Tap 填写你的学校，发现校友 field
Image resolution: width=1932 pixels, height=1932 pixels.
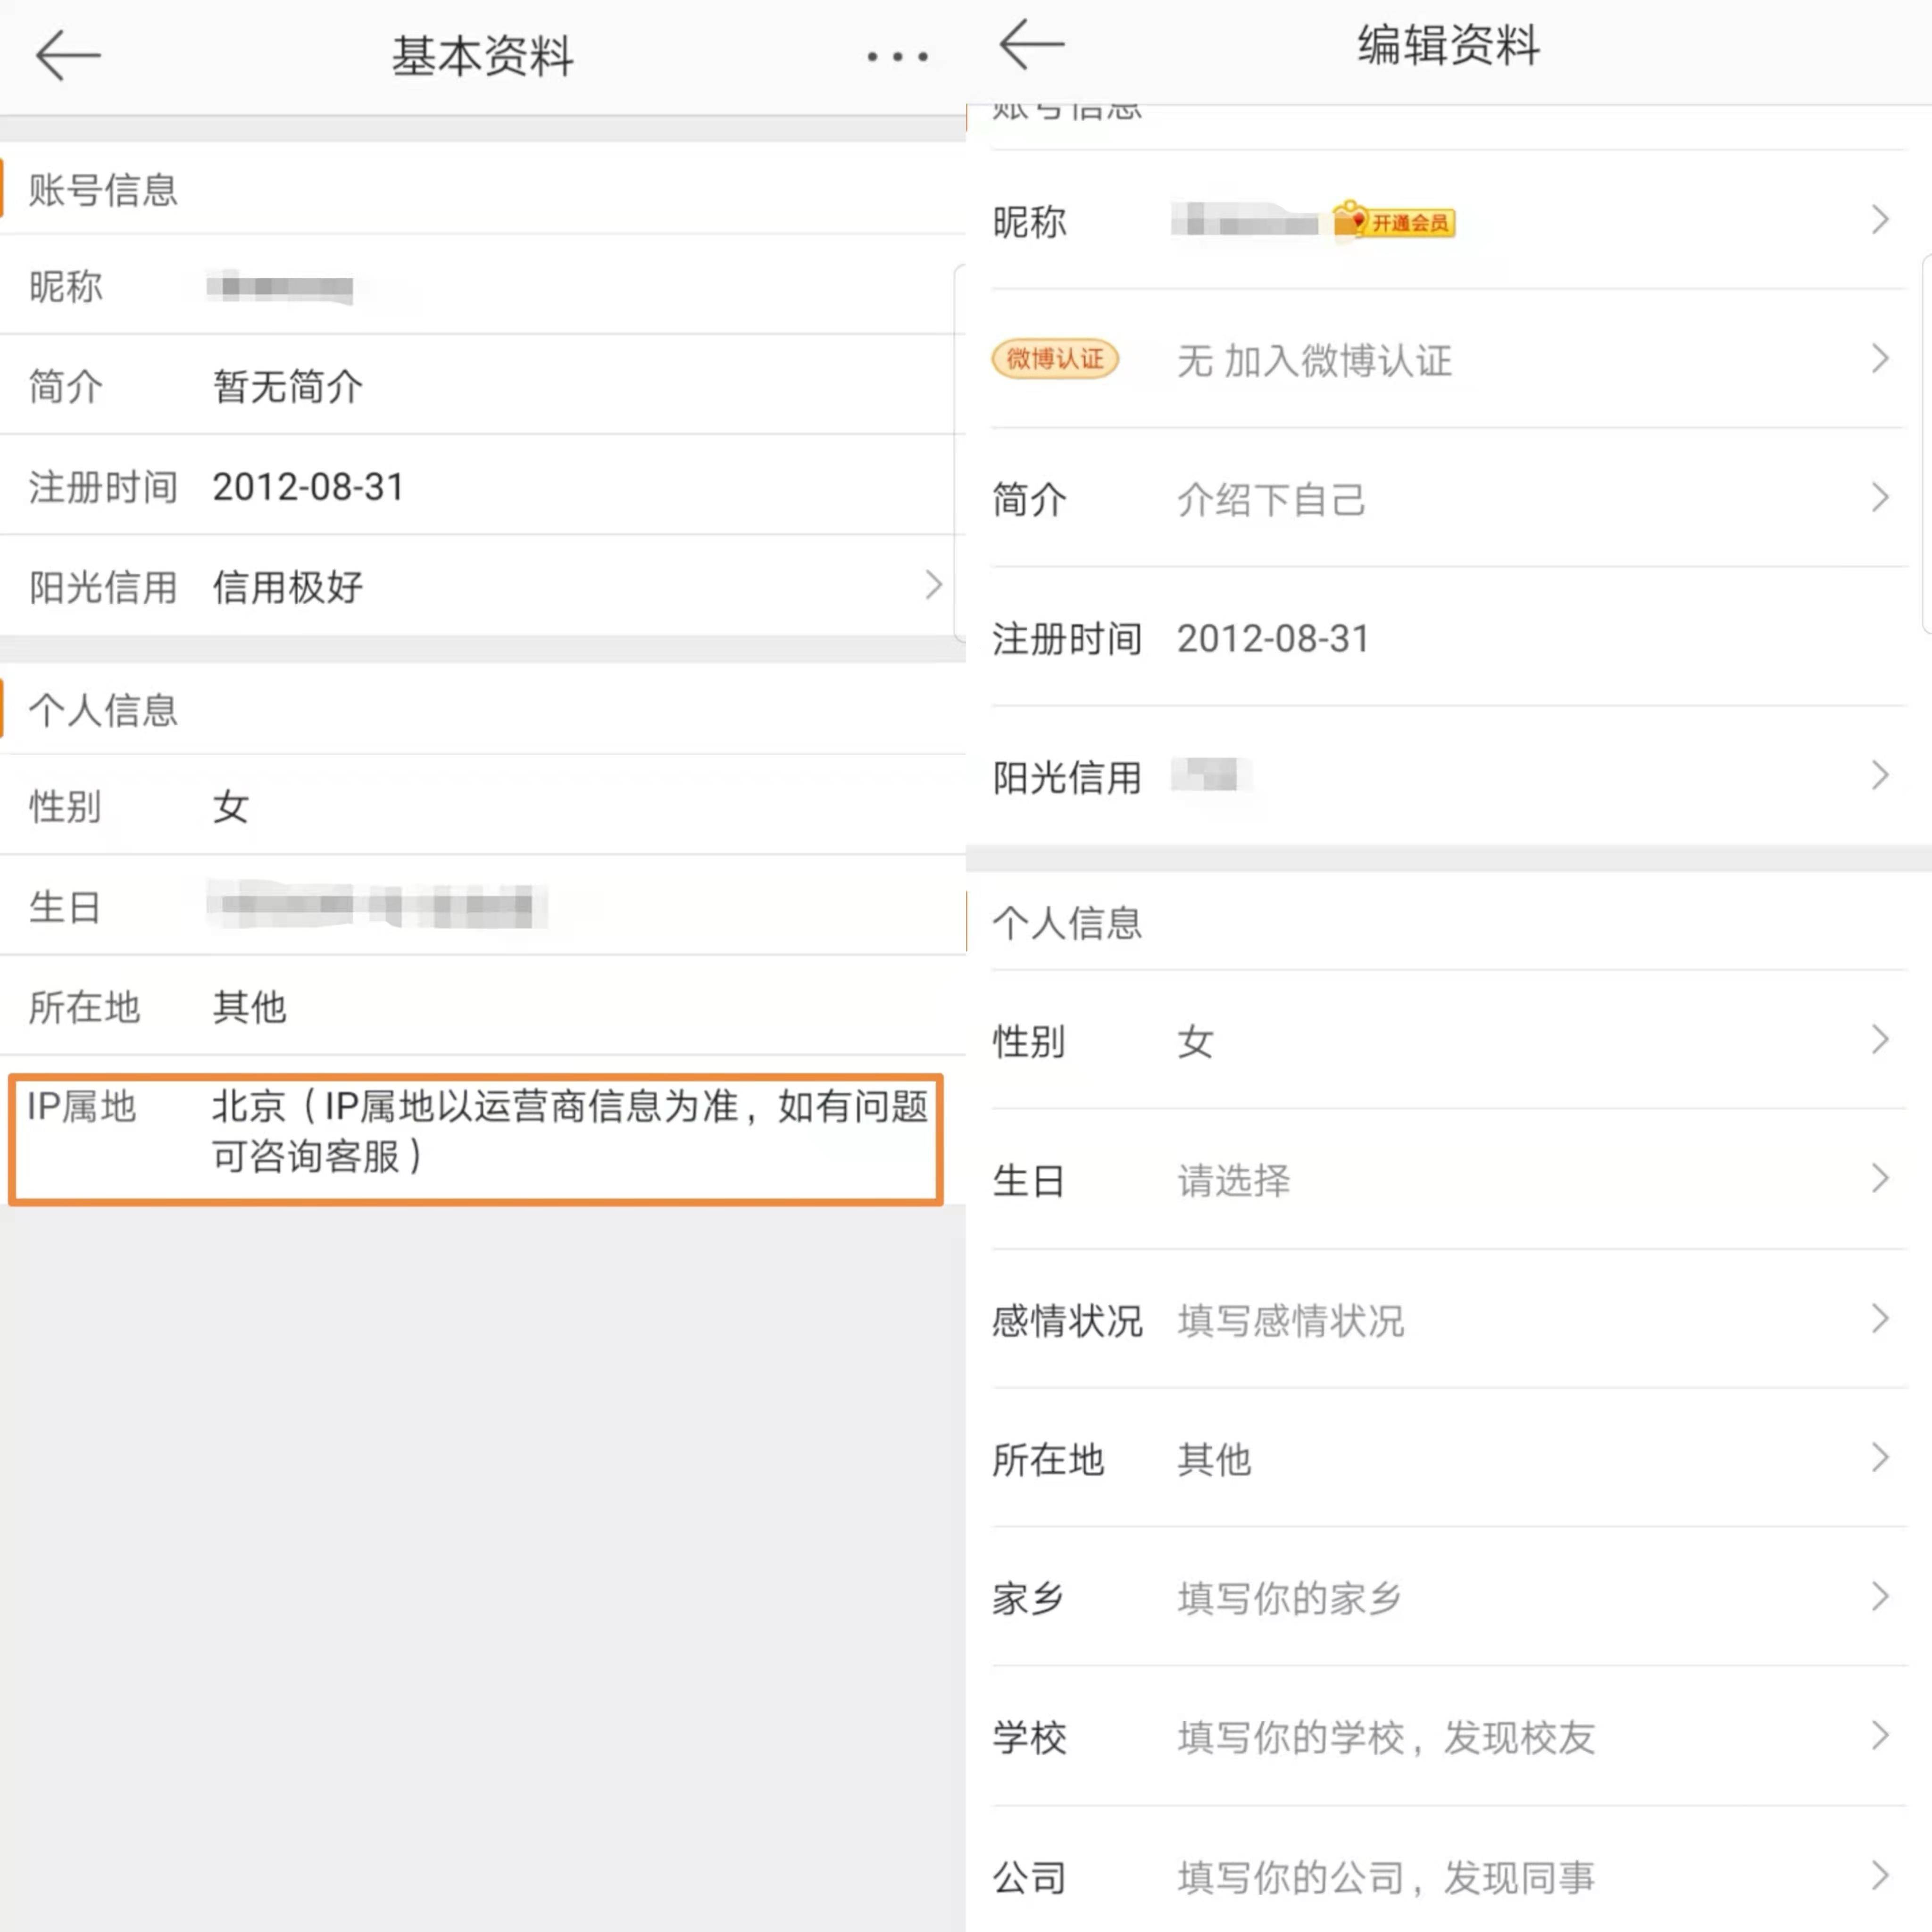[x=1386, y=1738]
